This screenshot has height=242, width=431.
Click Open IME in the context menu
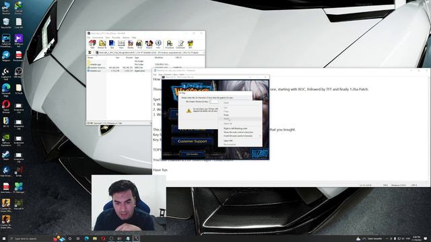228,140
